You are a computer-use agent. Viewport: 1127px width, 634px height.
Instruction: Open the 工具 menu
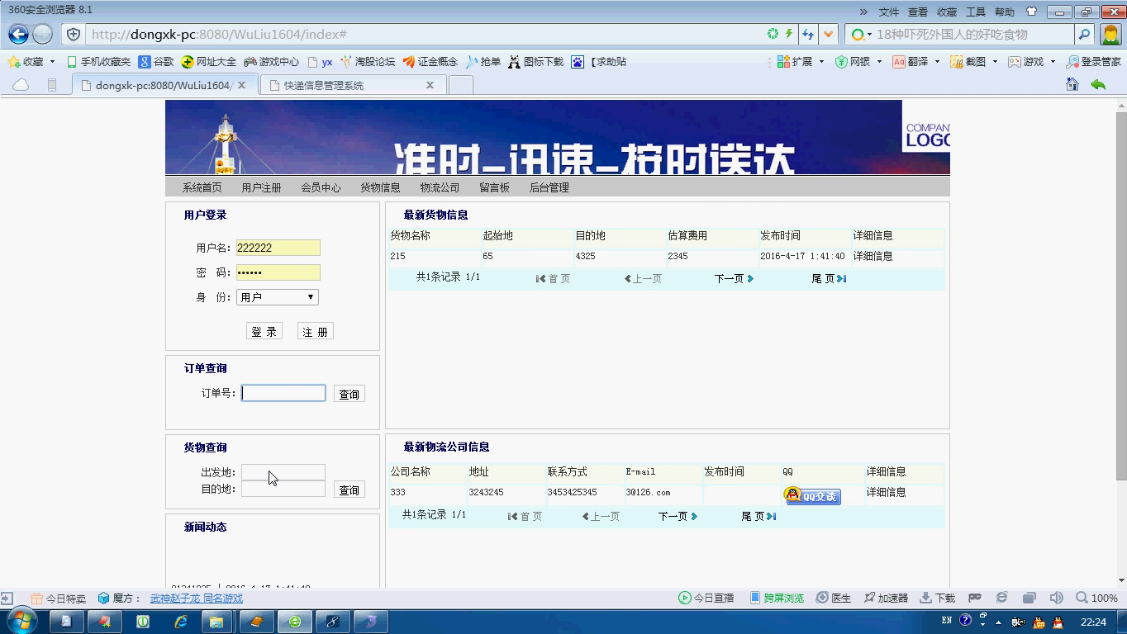(x=976, y=12)
